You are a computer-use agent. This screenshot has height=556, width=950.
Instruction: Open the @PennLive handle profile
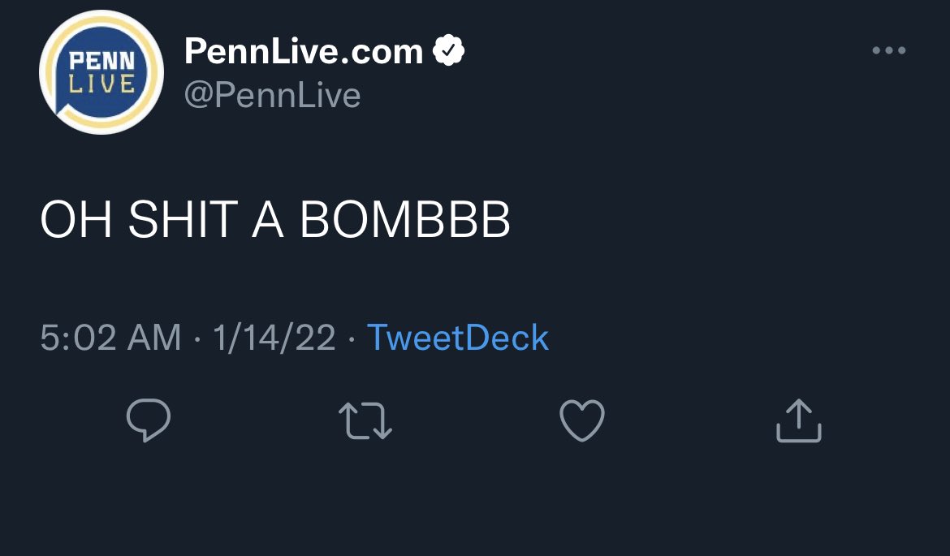click(x=272, y=96)
